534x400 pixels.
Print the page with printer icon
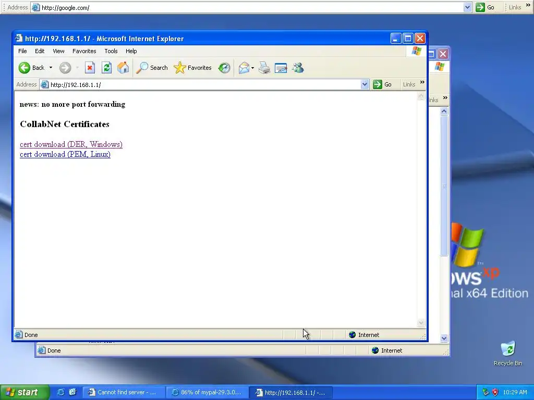click(x=264, y=68)
